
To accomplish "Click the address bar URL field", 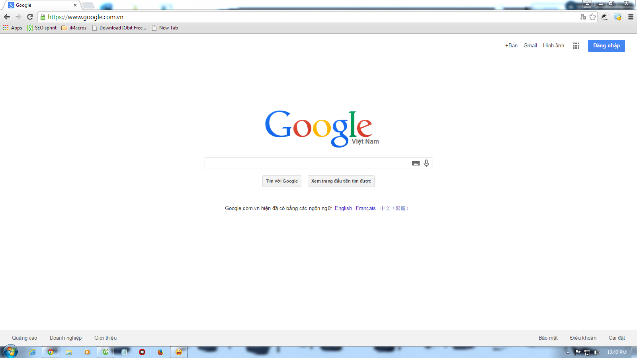I will tap(311, 17).
